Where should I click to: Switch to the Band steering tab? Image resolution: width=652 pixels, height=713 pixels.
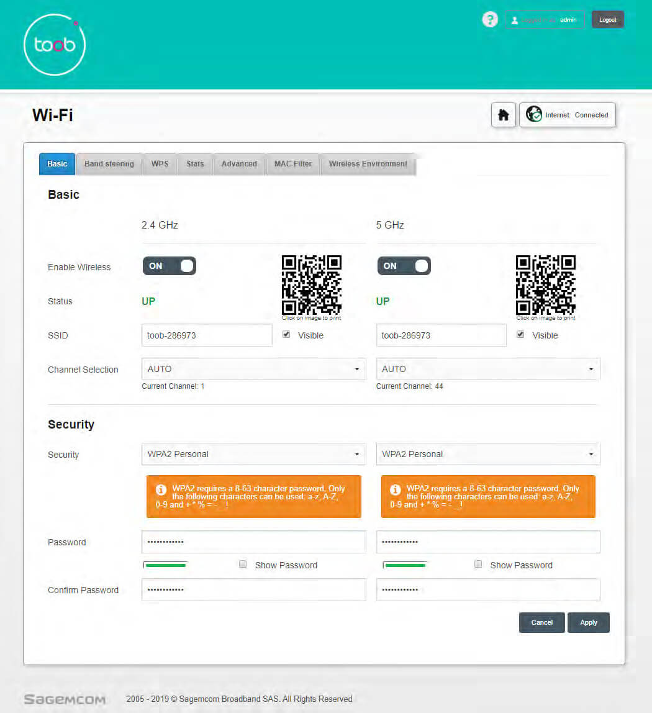[x=109, y=164]
